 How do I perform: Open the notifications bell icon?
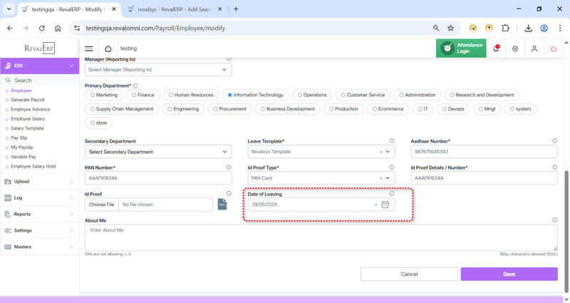pyautogui.click(x=496, y=48)
